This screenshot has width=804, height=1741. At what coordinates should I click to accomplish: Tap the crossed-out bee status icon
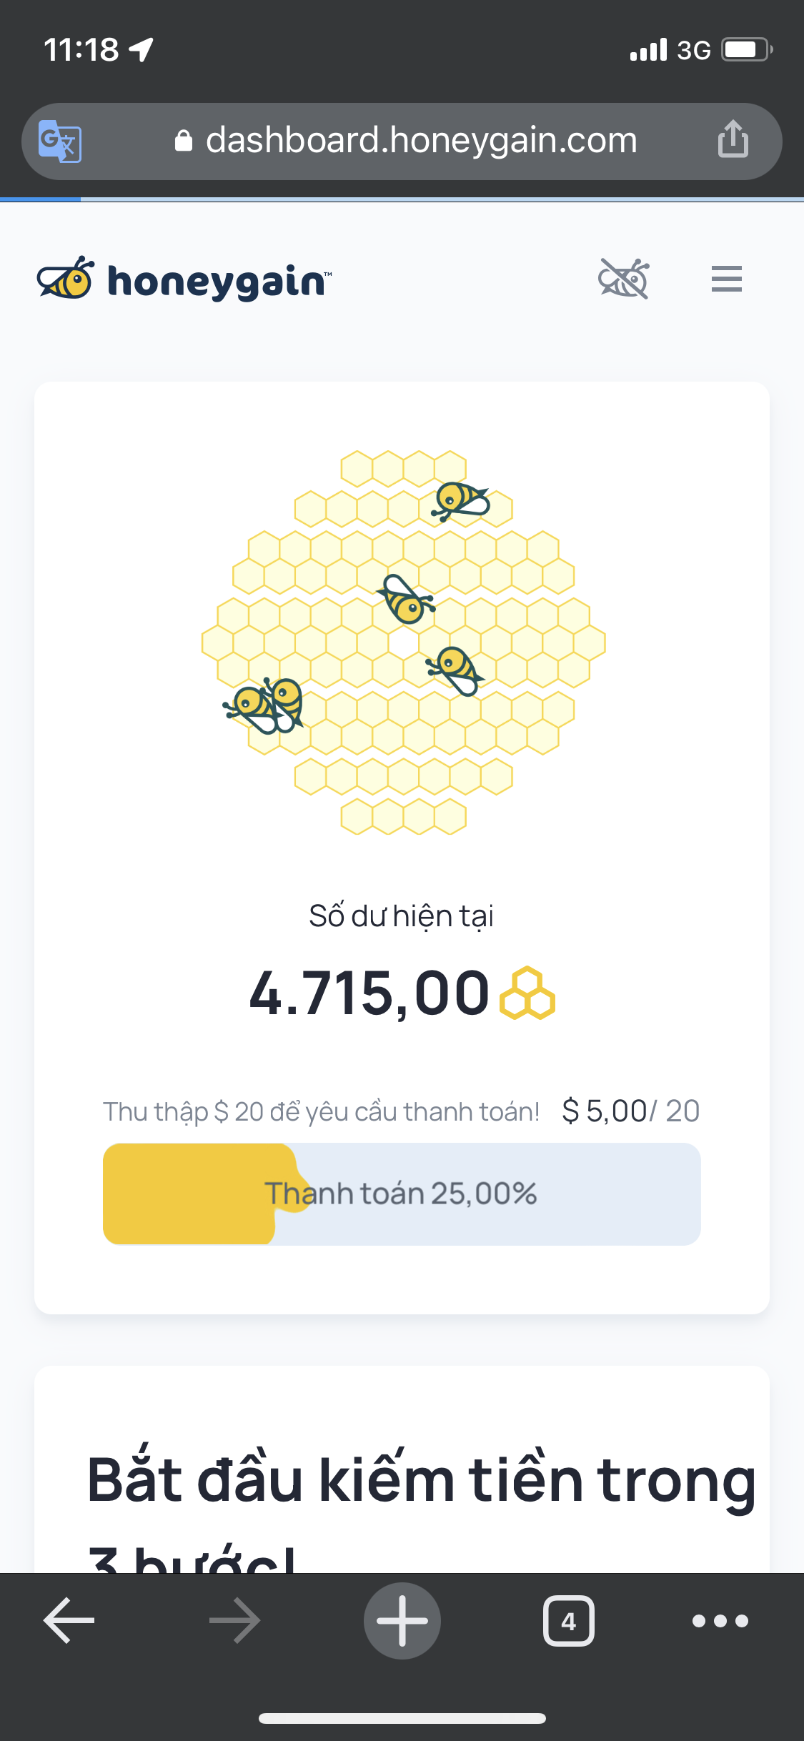[x=624, y=279]
